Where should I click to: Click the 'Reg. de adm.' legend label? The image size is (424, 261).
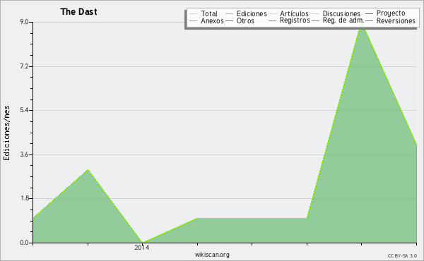coord(343,20)
